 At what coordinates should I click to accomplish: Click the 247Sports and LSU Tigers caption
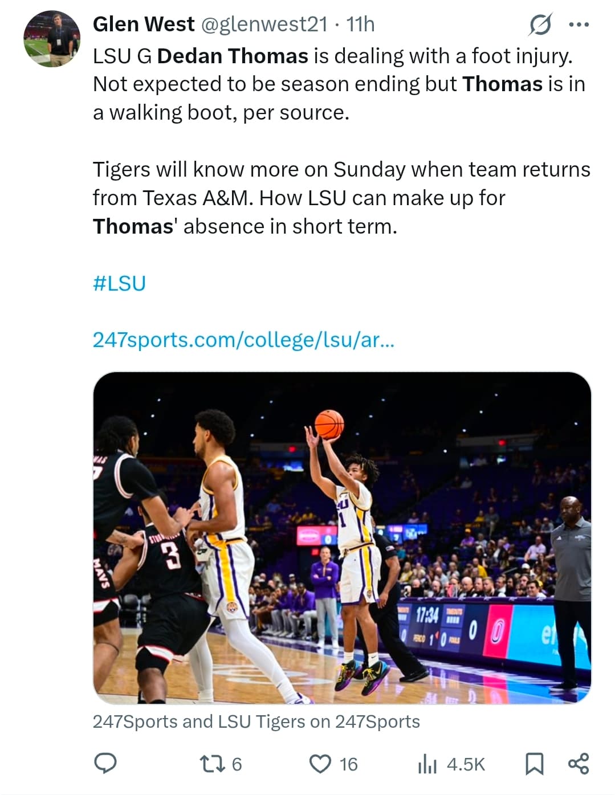tap(256, 721)
